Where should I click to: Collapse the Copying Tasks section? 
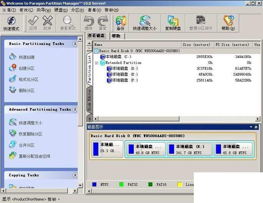pos(75,175)
